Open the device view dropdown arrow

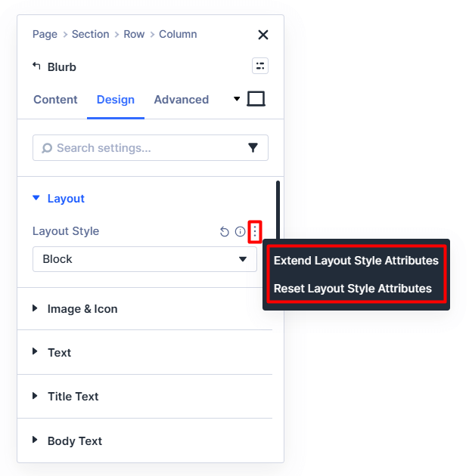(x=237, y=99)
